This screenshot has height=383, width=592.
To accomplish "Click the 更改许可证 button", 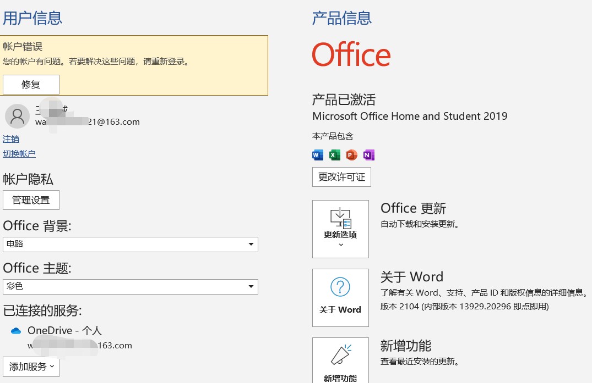I will click(341, 177).
